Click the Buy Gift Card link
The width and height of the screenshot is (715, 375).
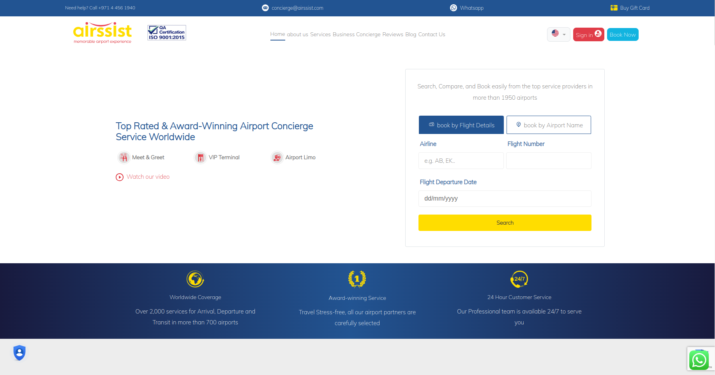tap(630, 8)
